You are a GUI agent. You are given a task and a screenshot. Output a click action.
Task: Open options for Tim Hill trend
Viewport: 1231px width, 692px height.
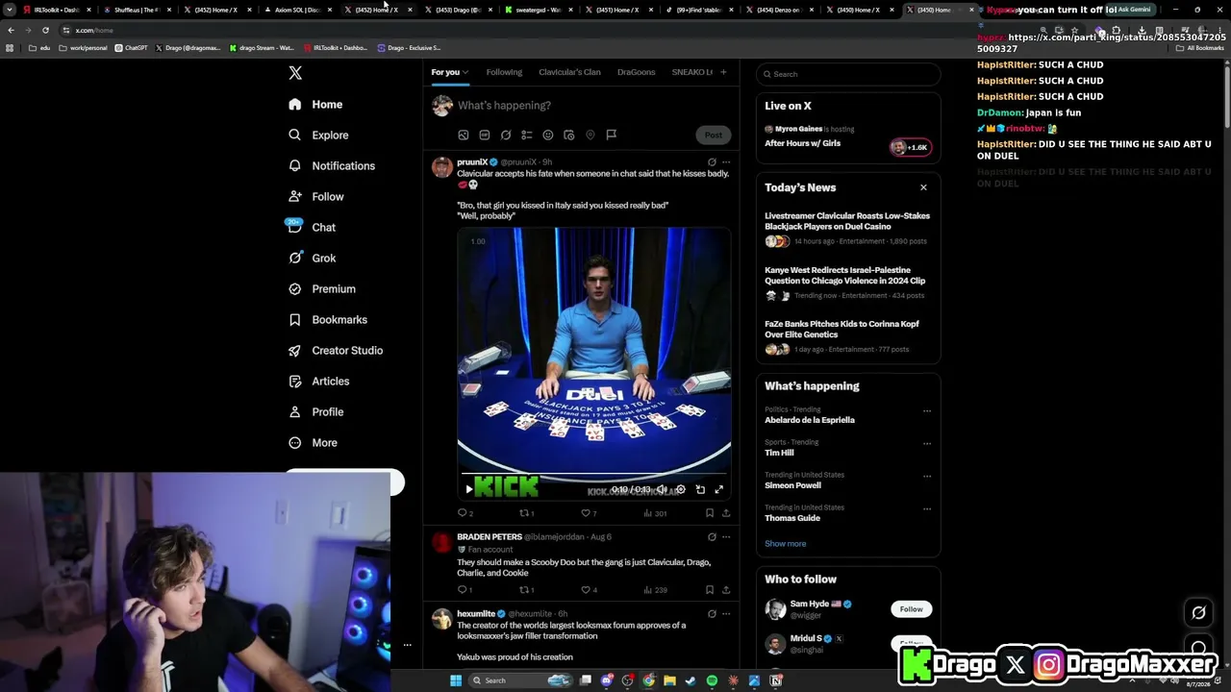click(927, 443)
